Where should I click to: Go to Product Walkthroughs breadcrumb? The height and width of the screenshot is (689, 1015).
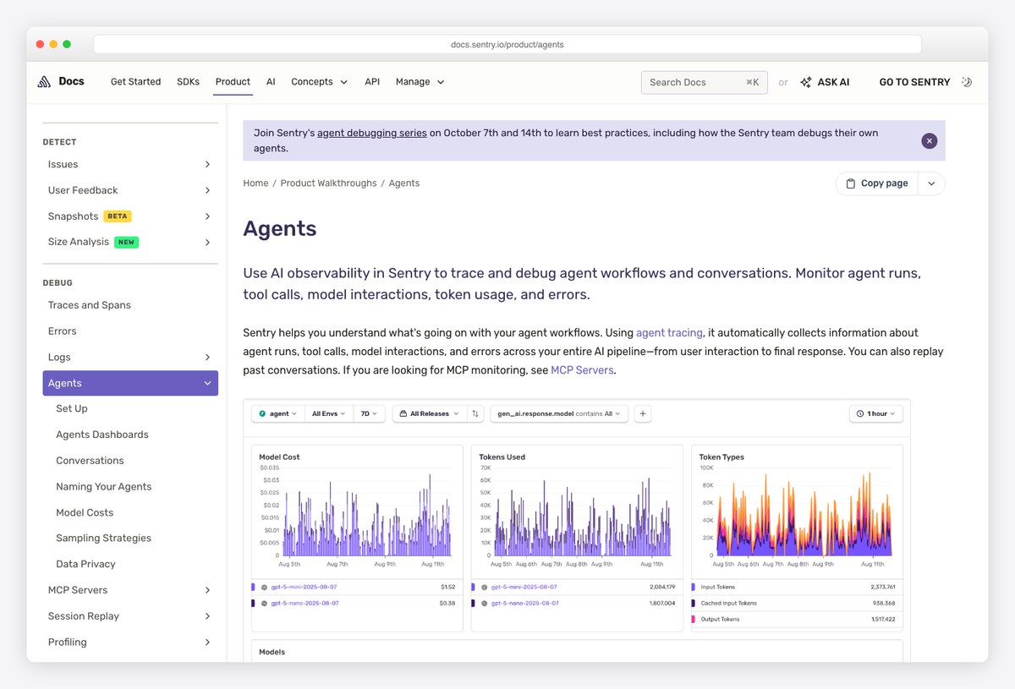point(328,183)
